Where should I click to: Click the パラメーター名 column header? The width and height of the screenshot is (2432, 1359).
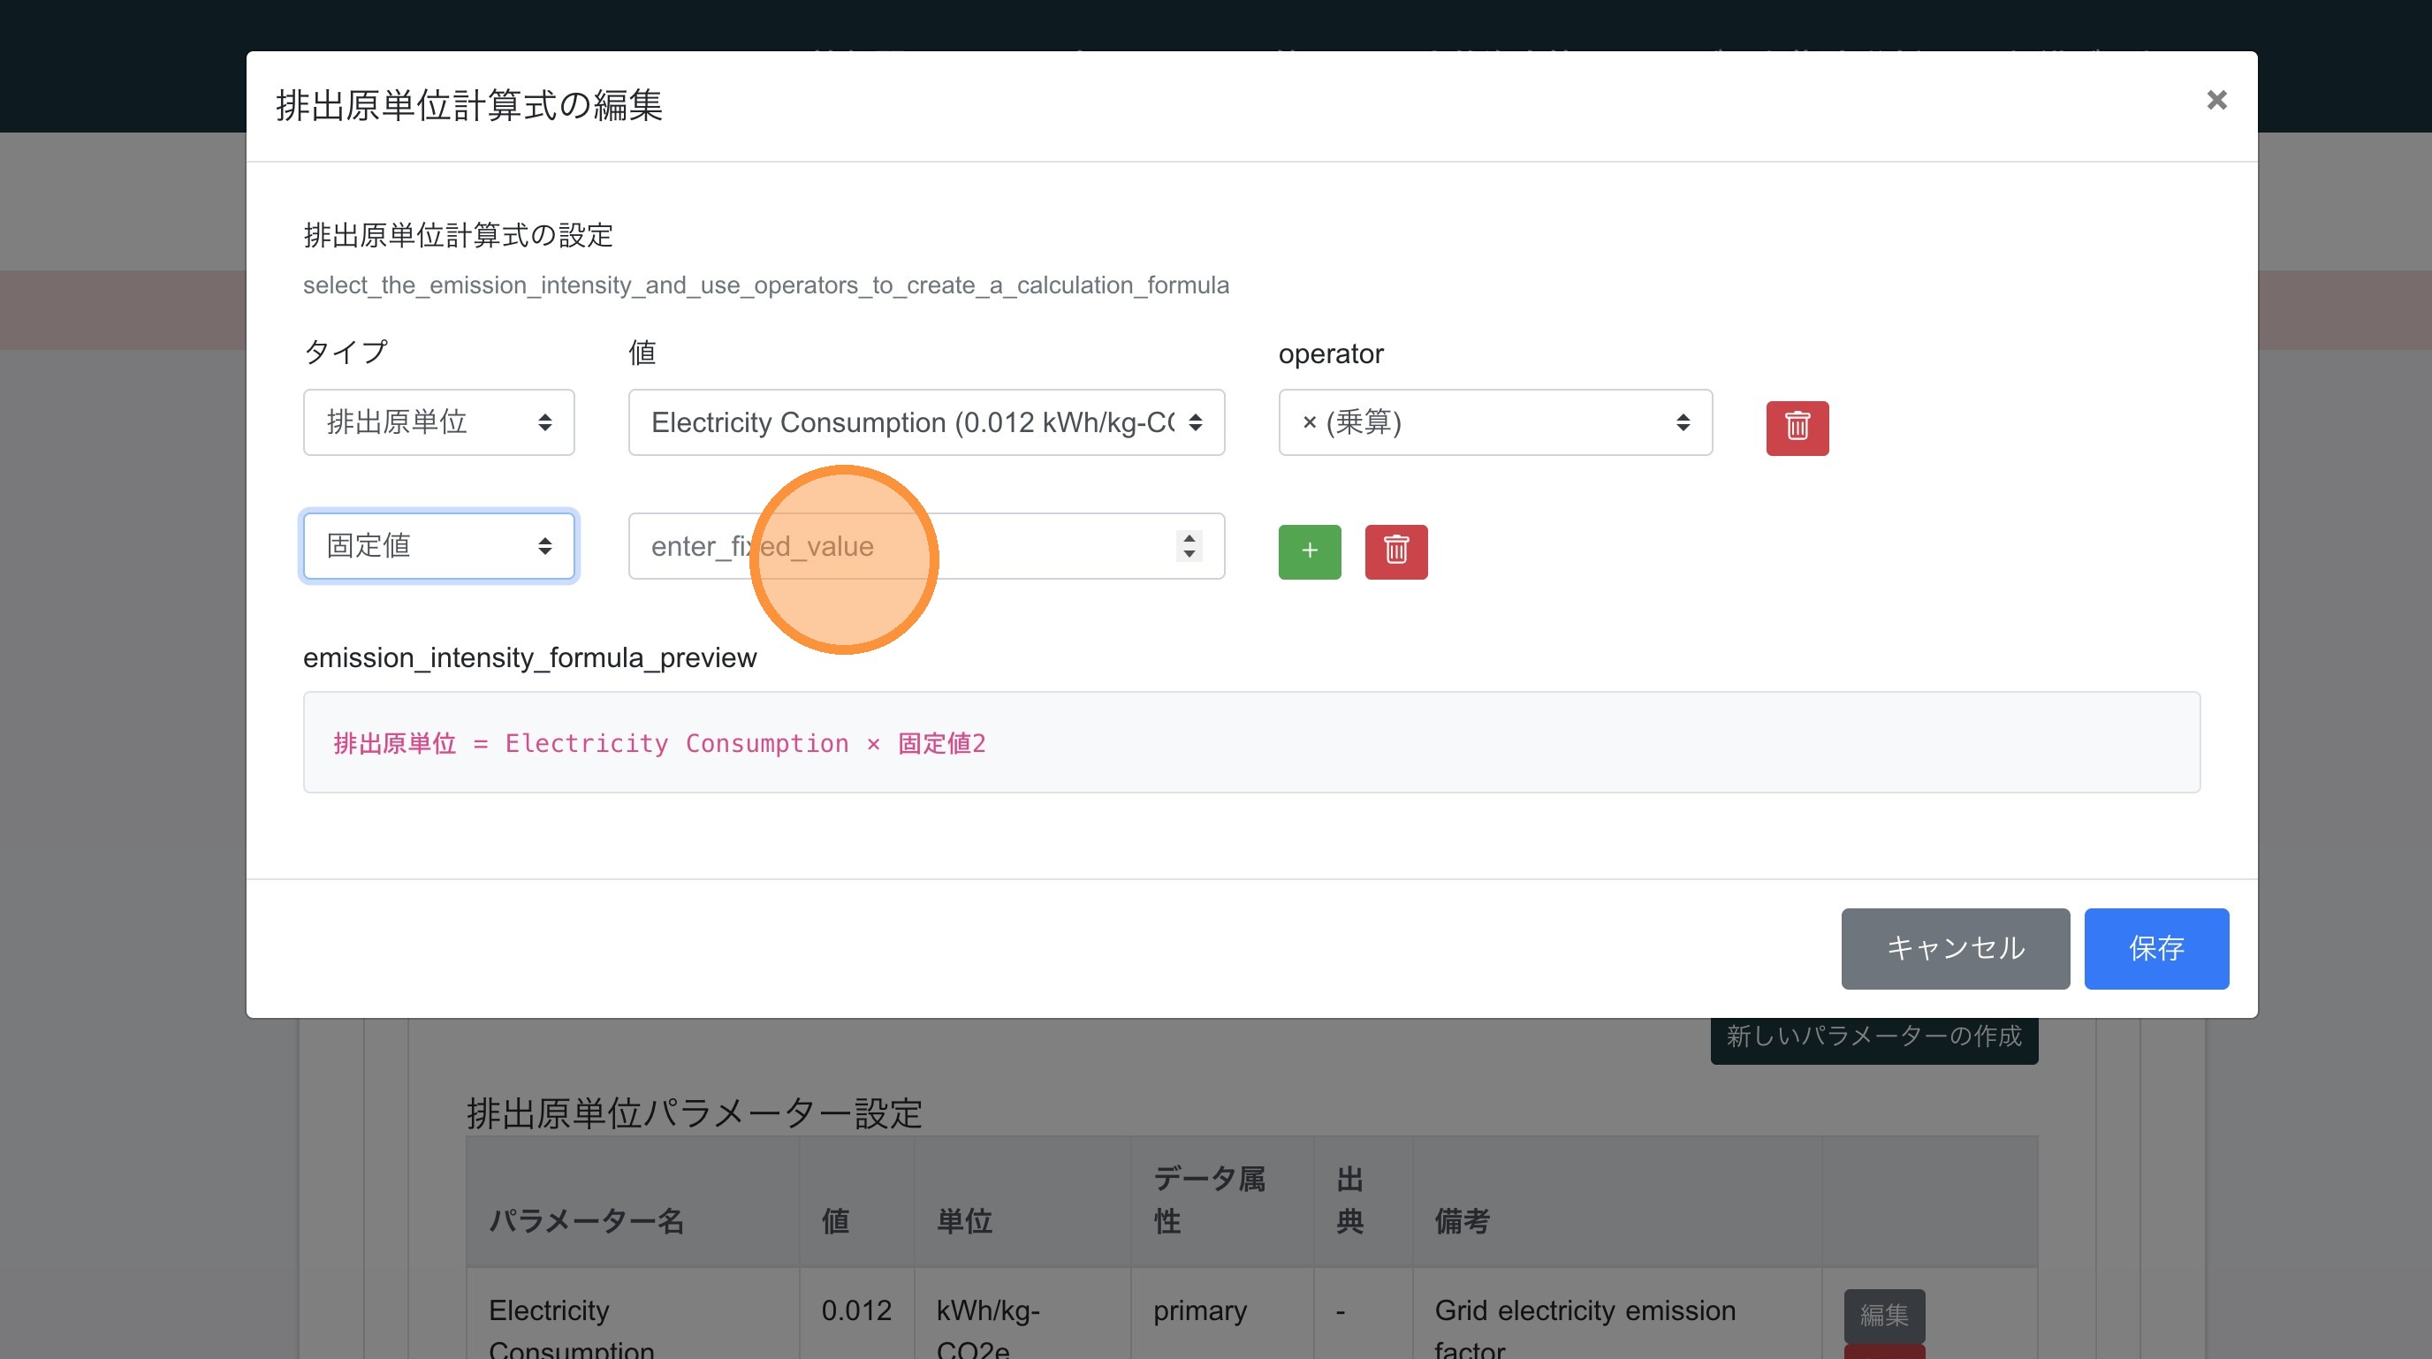tap(585, 1221)
